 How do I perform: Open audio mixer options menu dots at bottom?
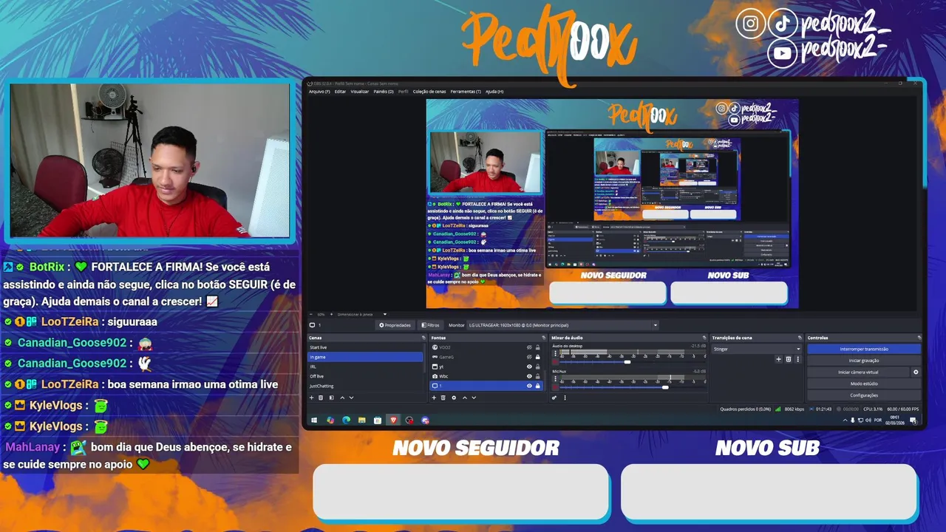565,398
